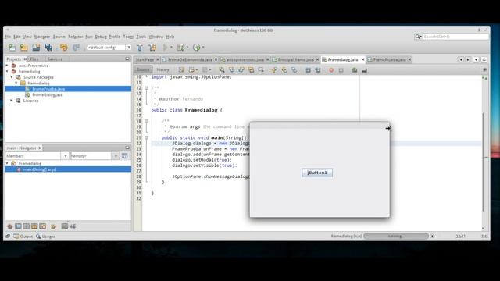This screenshot has height=281, width=500.
Task: Click the running progress bar
Action: pos(396,236)
